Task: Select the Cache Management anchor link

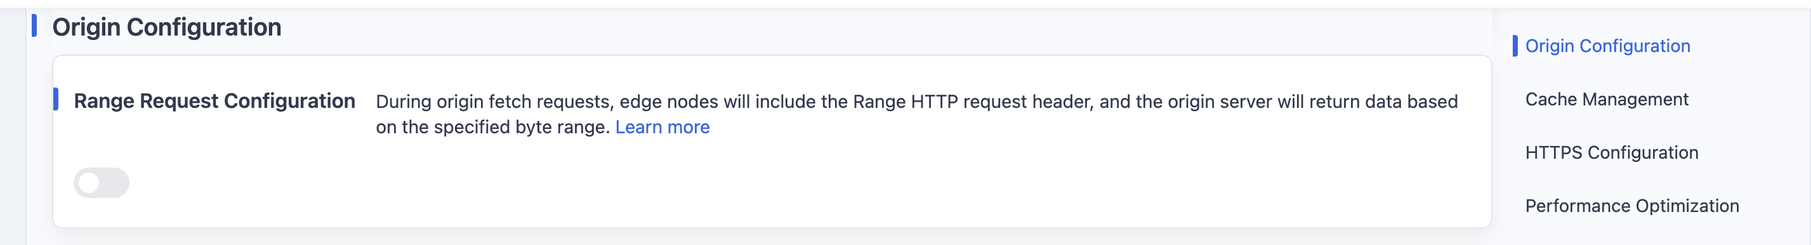Action: [x=1607, y=99]
